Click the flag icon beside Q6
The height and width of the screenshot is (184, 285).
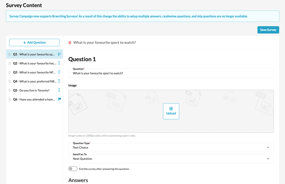coord(59,99)
